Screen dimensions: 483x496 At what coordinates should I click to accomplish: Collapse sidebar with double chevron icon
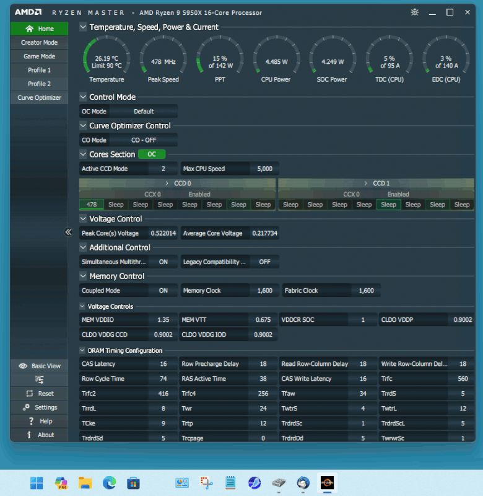tap(68, 232)
